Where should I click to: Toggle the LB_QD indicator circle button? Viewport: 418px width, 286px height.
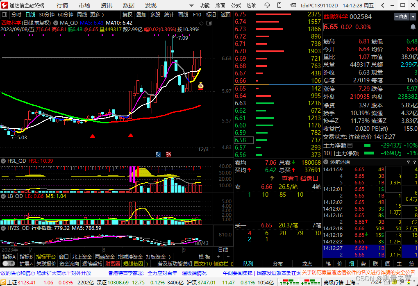coord(3,196)
